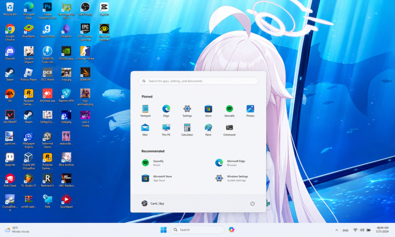Select the 3DMARK desktop shortcut
Screen dimensions: 395x237
(x=85, y=75)
